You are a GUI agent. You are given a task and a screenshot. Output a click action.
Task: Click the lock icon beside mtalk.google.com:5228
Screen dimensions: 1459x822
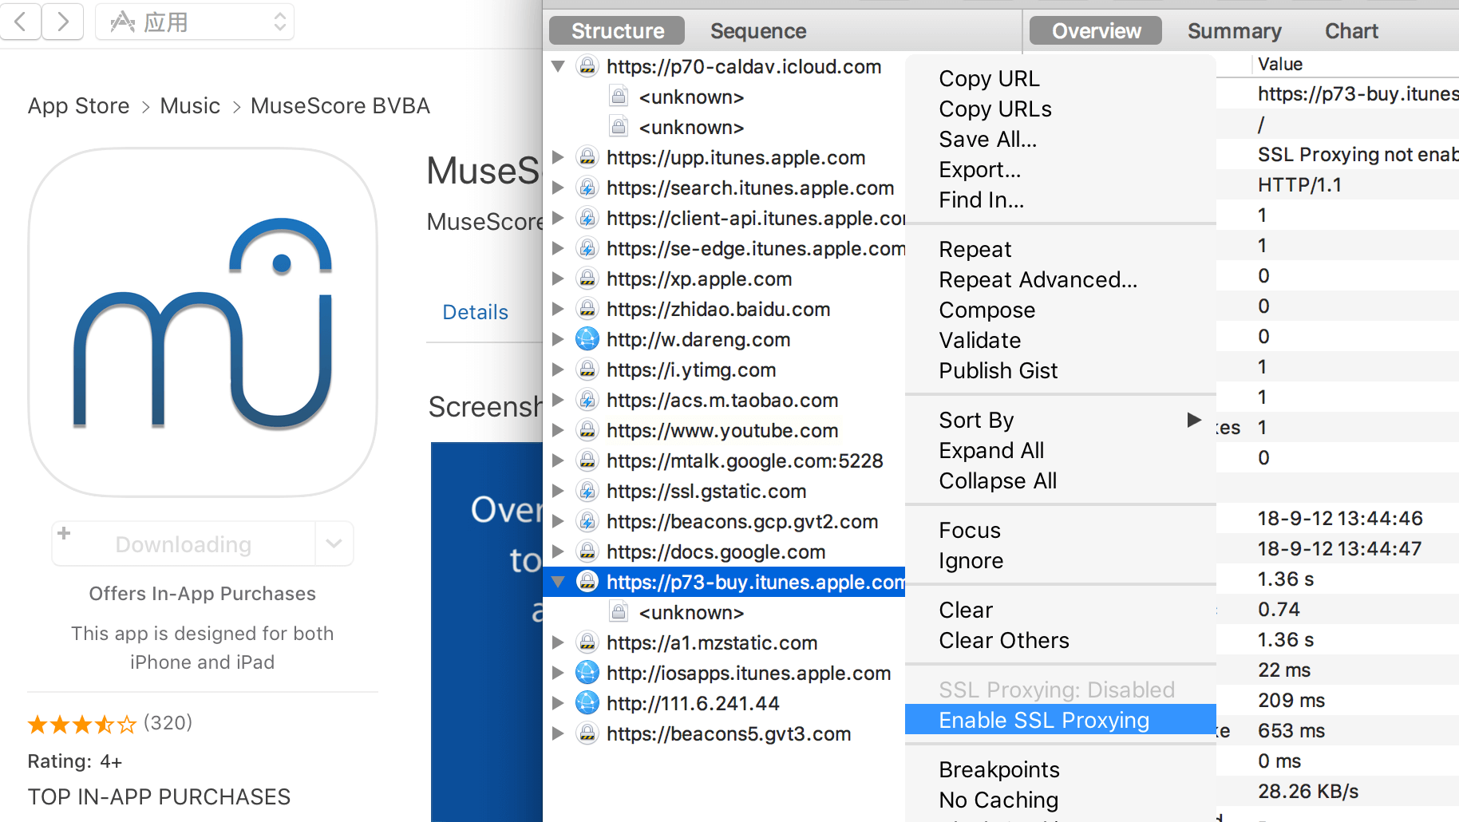(587, 460)
